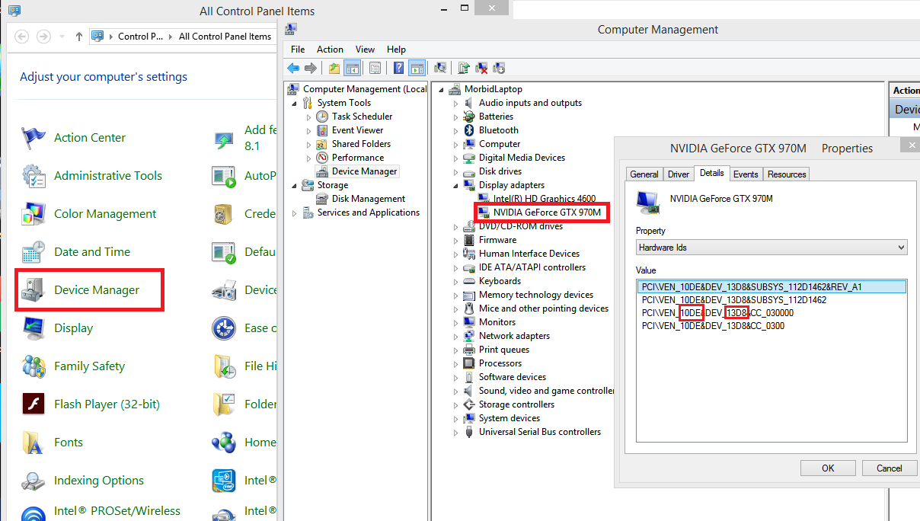The image size is (920, 521).
Task: Expand the Shared Folders node
Action: [308, 144]
